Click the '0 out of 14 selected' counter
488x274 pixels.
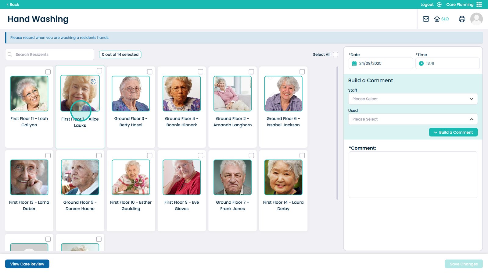120,54
